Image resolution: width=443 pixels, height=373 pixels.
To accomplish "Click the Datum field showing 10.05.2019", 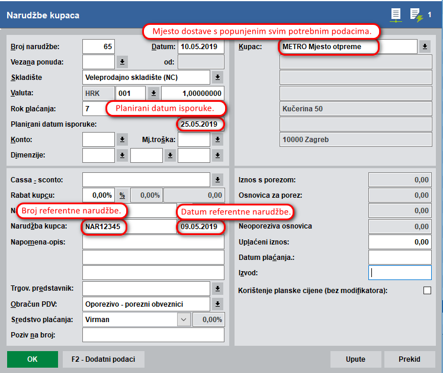I will coord(201,47).
